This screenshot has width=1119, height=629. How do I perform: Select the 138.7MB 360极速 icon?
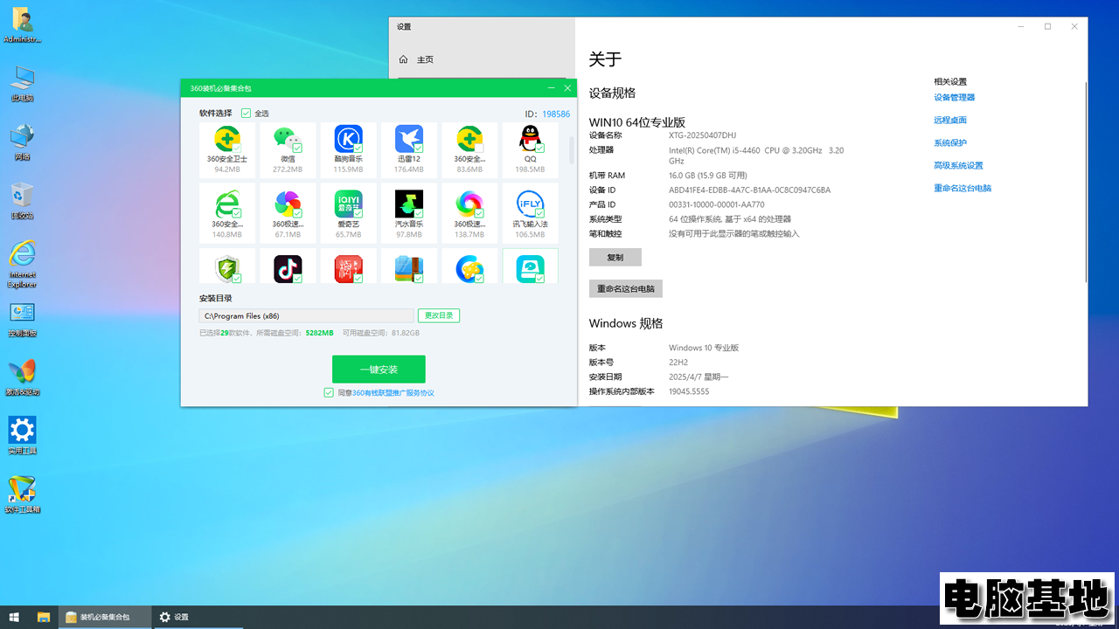point(469,204)
